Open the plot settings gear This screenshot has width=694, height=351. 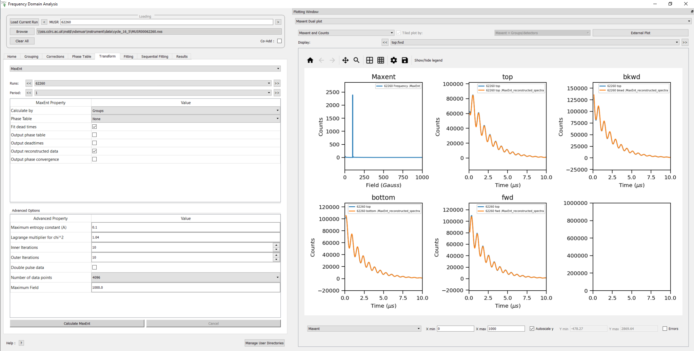pos(393,60)
